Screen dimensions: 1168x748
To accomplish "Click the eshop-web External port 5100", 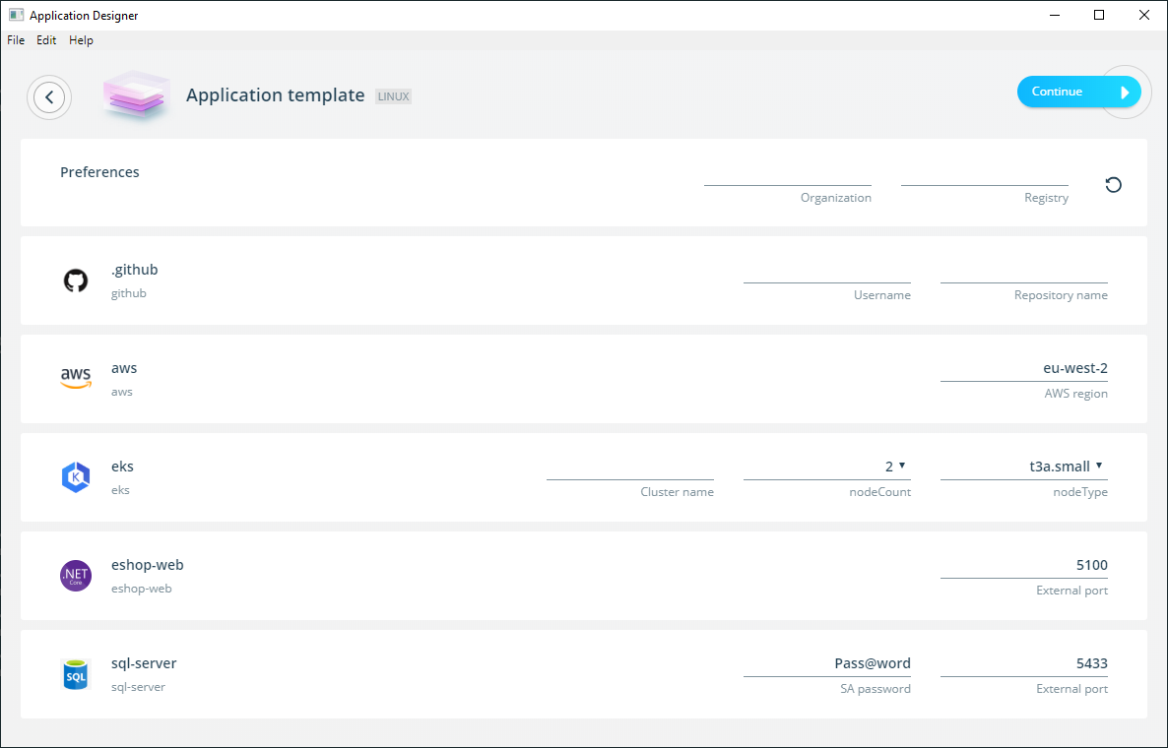I will pyautogui.click(x=1023, y=566).
